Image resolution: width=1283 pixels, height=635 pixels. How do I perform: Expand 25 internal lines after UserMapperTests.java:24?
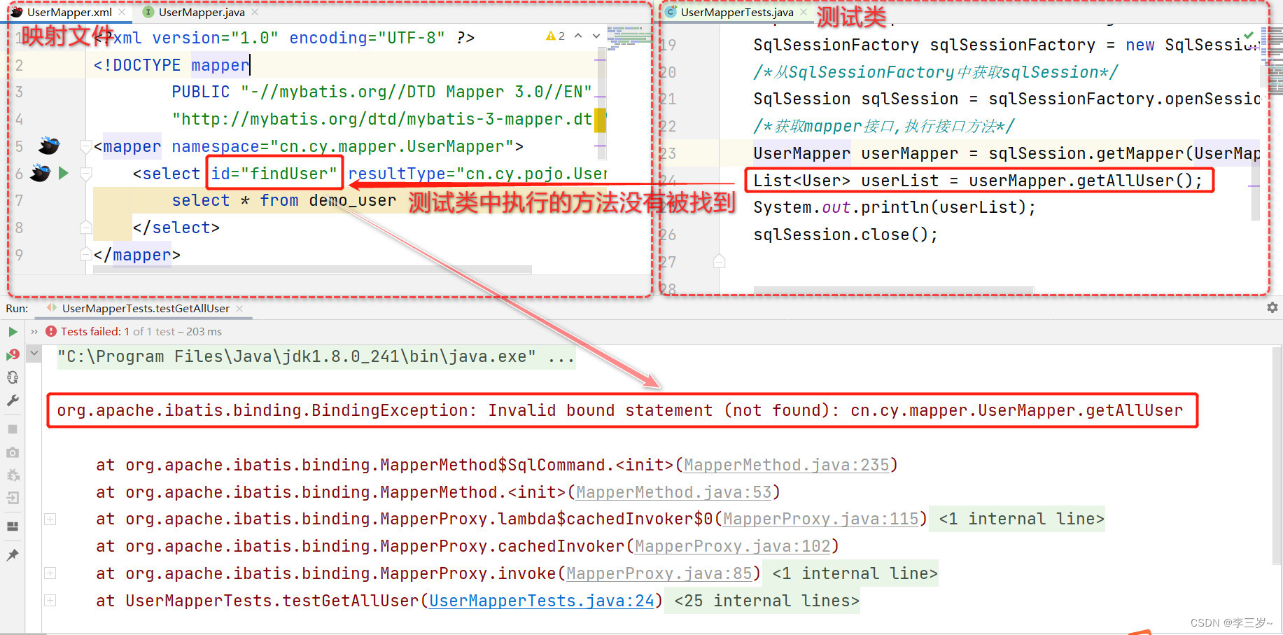[50, 600]
